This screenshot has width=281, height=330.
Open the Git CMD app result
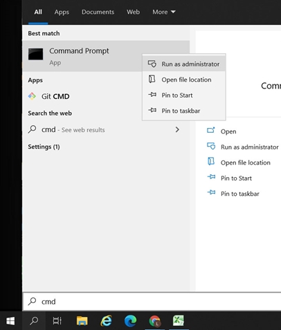tap(55, 96)
